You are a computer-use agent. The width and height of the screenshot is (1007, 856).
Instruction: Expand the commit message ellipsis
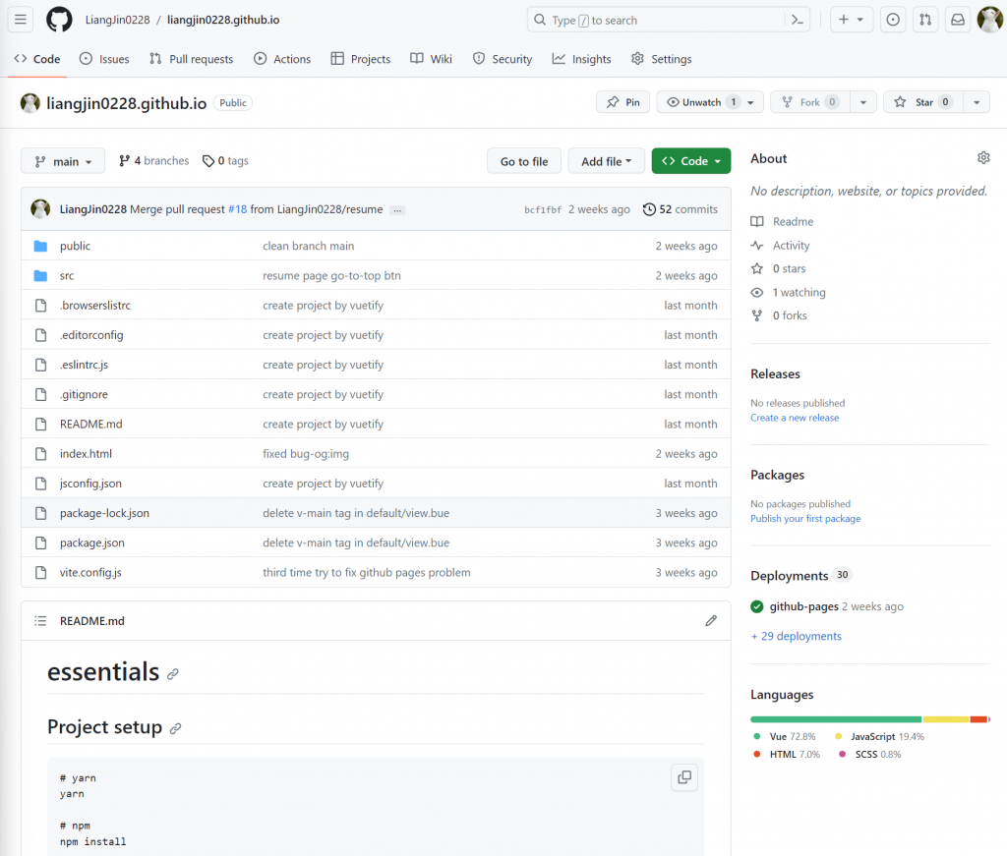pos(397,210)
